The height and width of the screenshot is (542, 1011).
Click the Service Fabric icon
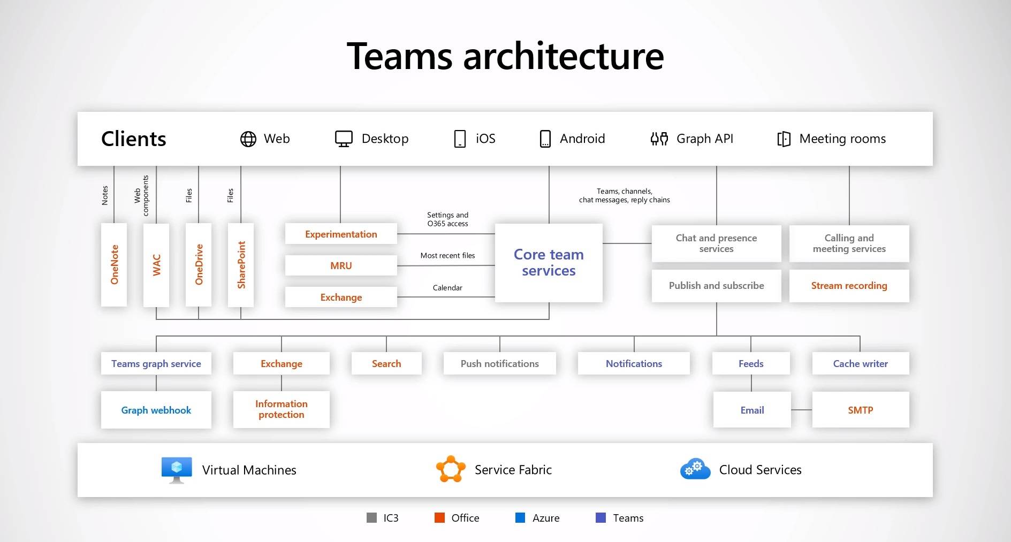point(451,469)
